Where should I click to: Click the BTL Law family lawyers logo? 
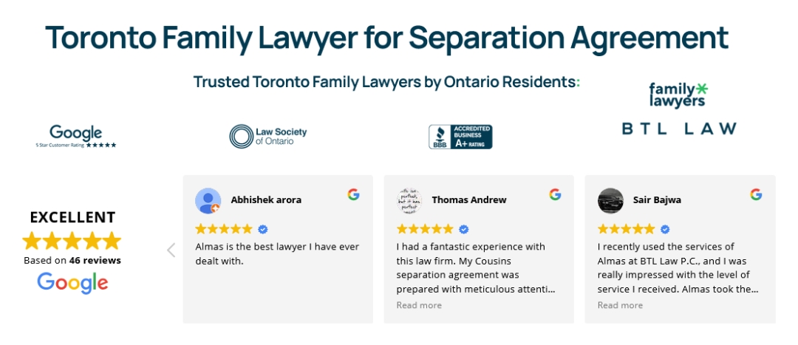678,109
